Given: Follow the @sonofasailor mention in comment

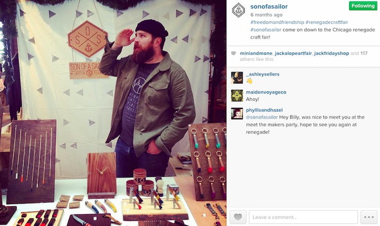Looking at the screenshot, I should point(262,117).
